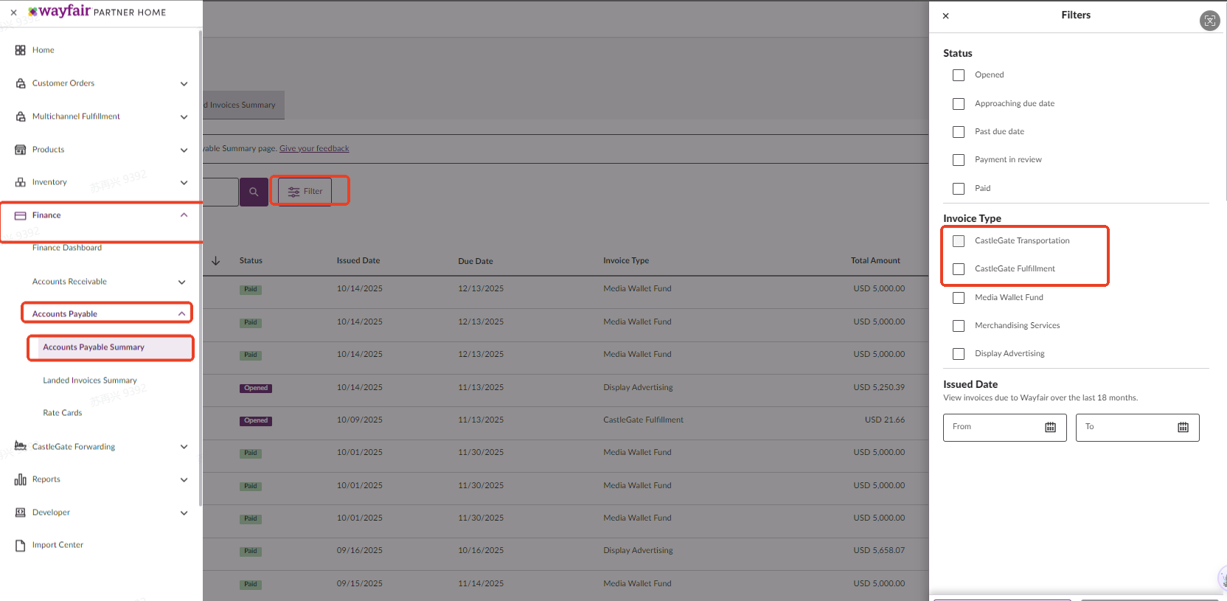Expand CastleGate Forwarding chevron
1227x601 pixels.
(184, 447)
